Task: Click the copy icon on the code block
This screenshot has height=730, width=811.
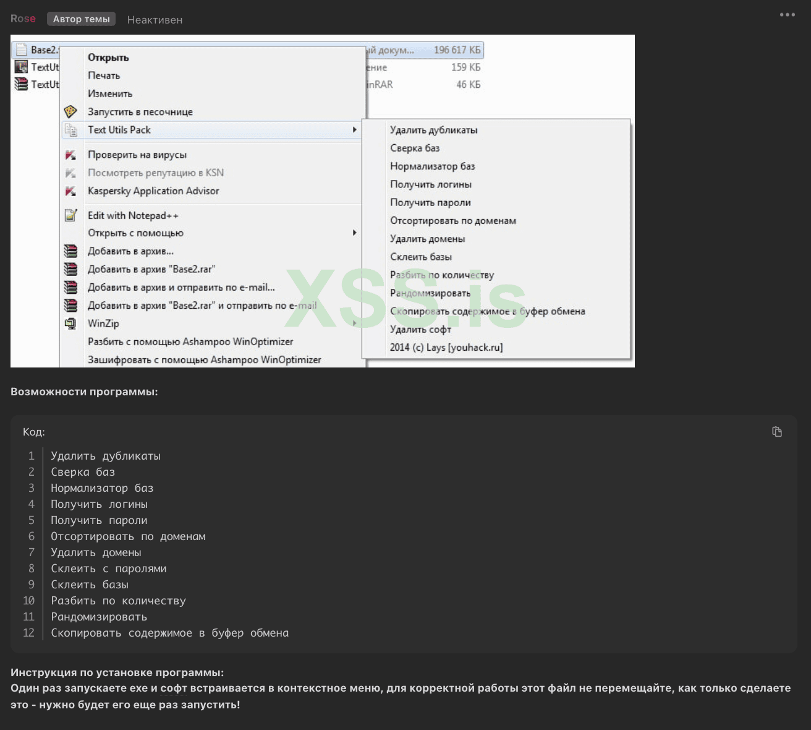Action: [x=778, y=431]
